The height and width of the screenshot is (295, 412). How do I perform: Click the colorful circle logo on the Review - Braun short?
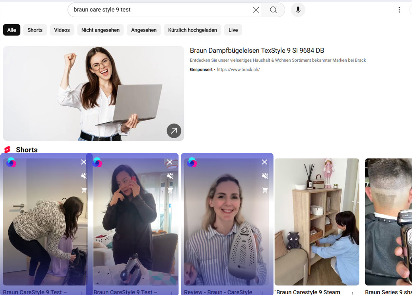click(x=192, y=163)
